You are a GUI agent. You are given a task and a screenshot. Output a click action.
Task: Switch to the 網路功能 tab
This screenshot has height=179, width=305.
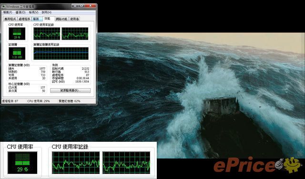click(x=61, y=19)
